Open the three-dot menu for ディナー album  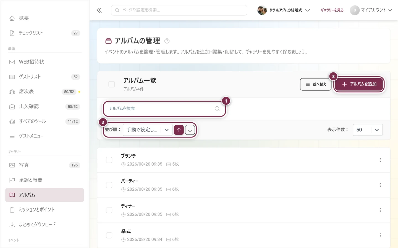[x=380, y=210]
